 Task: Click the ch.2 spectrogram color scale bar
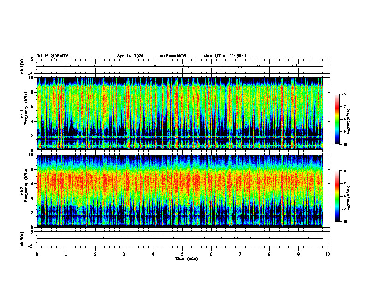click(337, 196)
